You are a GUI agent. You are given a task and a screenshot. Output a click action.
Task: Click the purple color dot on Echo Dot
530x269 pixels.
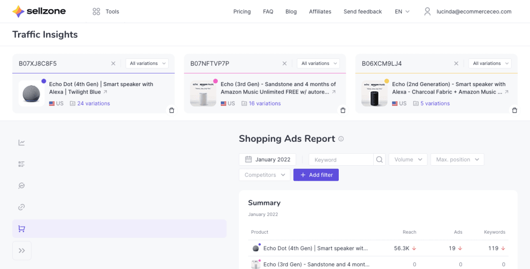click(x=44, y=81)
